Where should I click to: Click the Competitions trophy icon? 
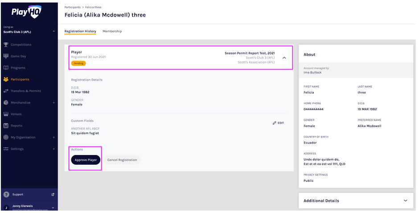click(6, 45)
